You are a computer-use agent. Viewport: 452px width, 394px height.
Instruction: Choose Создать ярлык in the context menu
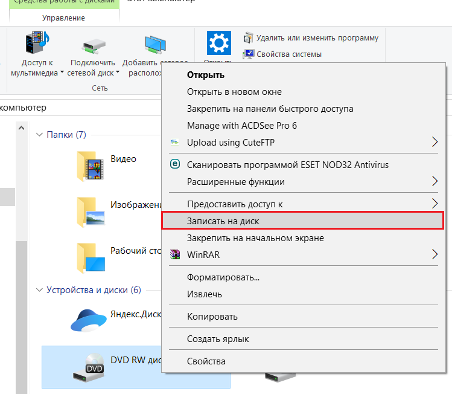pyautogui.click(x=304, y=339)
